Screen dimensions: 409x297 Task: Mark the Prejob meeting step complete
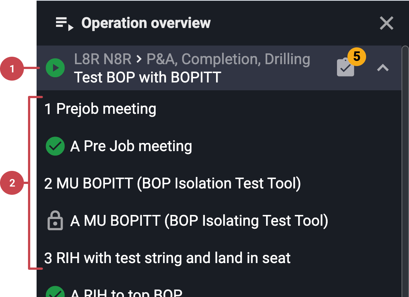100,109
